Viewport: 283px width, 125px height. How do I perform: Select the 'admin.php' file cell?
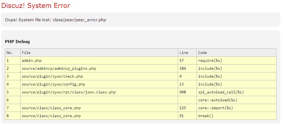click(x=99, y=61)
